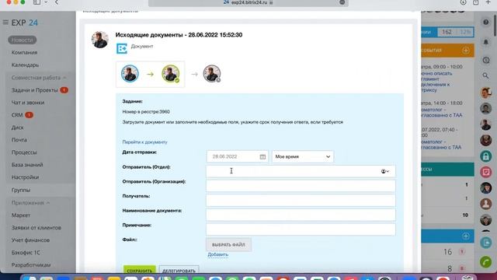This screenshot has height=280, width=497.
Task: Click the Отправитель (Отдел) field
Action: 301,171
